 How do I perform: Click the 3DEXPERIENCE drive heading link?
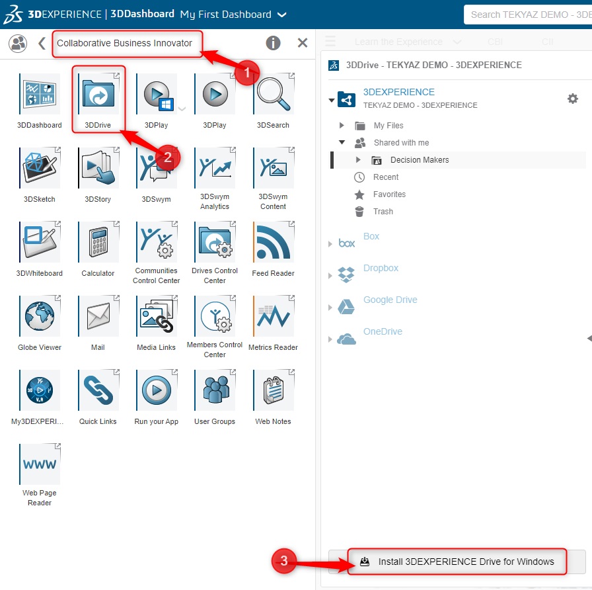pos(398,92)
